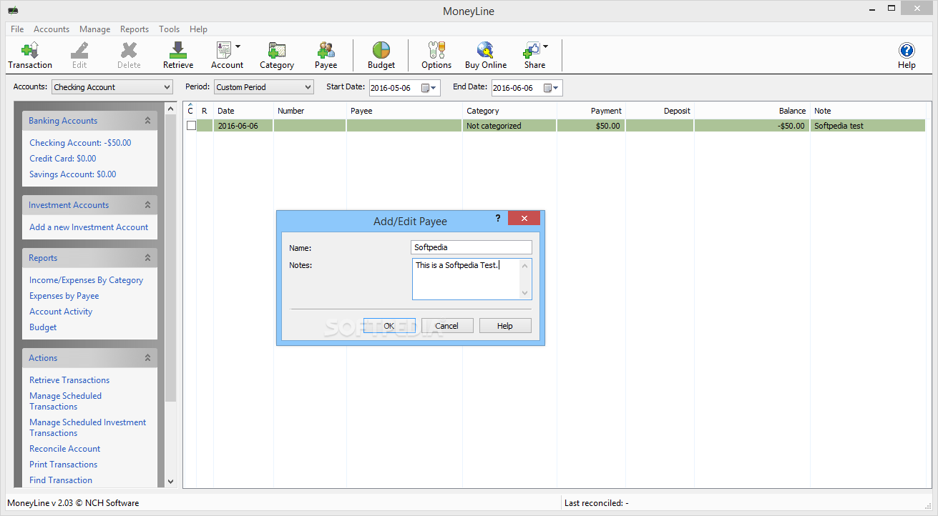Open Savings Account: $0.00 link
Viewport: 938px width, 516px height.
(x=73, y=174)
